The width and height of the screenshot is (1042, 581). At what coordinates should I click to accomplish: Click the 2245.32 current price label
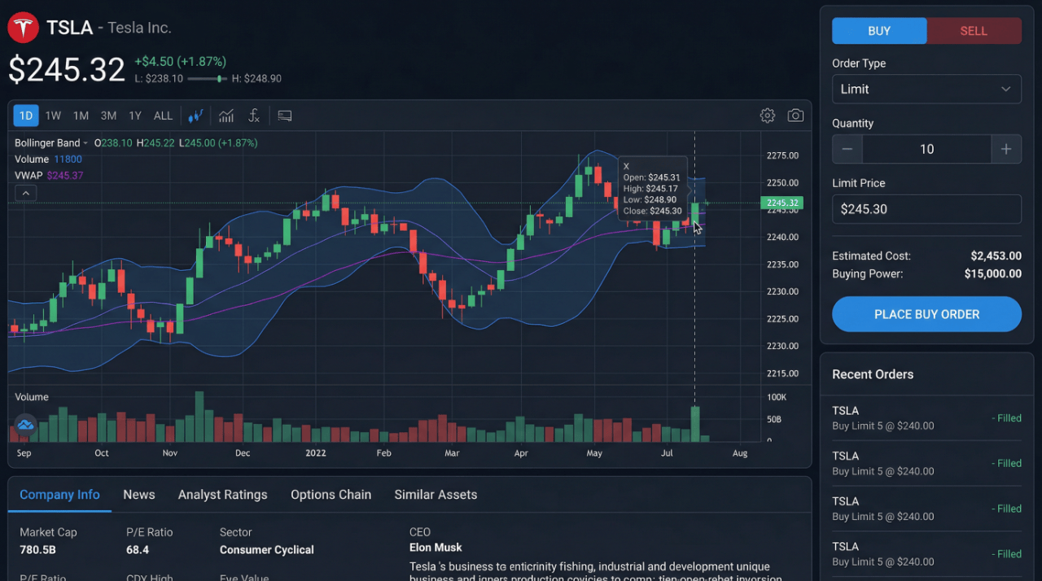pos(781,203)
